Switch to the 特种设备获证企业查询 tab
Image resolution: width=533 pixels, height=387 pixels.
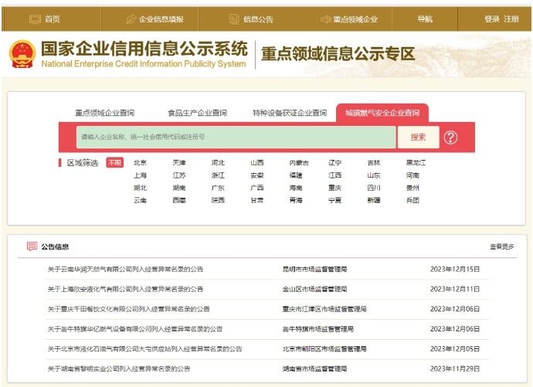(x=290, y=113)
